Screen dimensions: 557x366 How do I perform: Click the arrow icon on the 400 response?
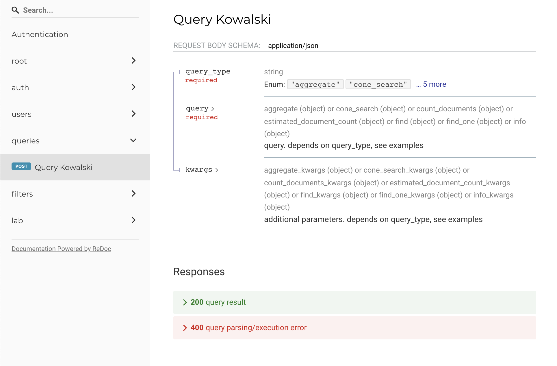[x=185, y=328]
